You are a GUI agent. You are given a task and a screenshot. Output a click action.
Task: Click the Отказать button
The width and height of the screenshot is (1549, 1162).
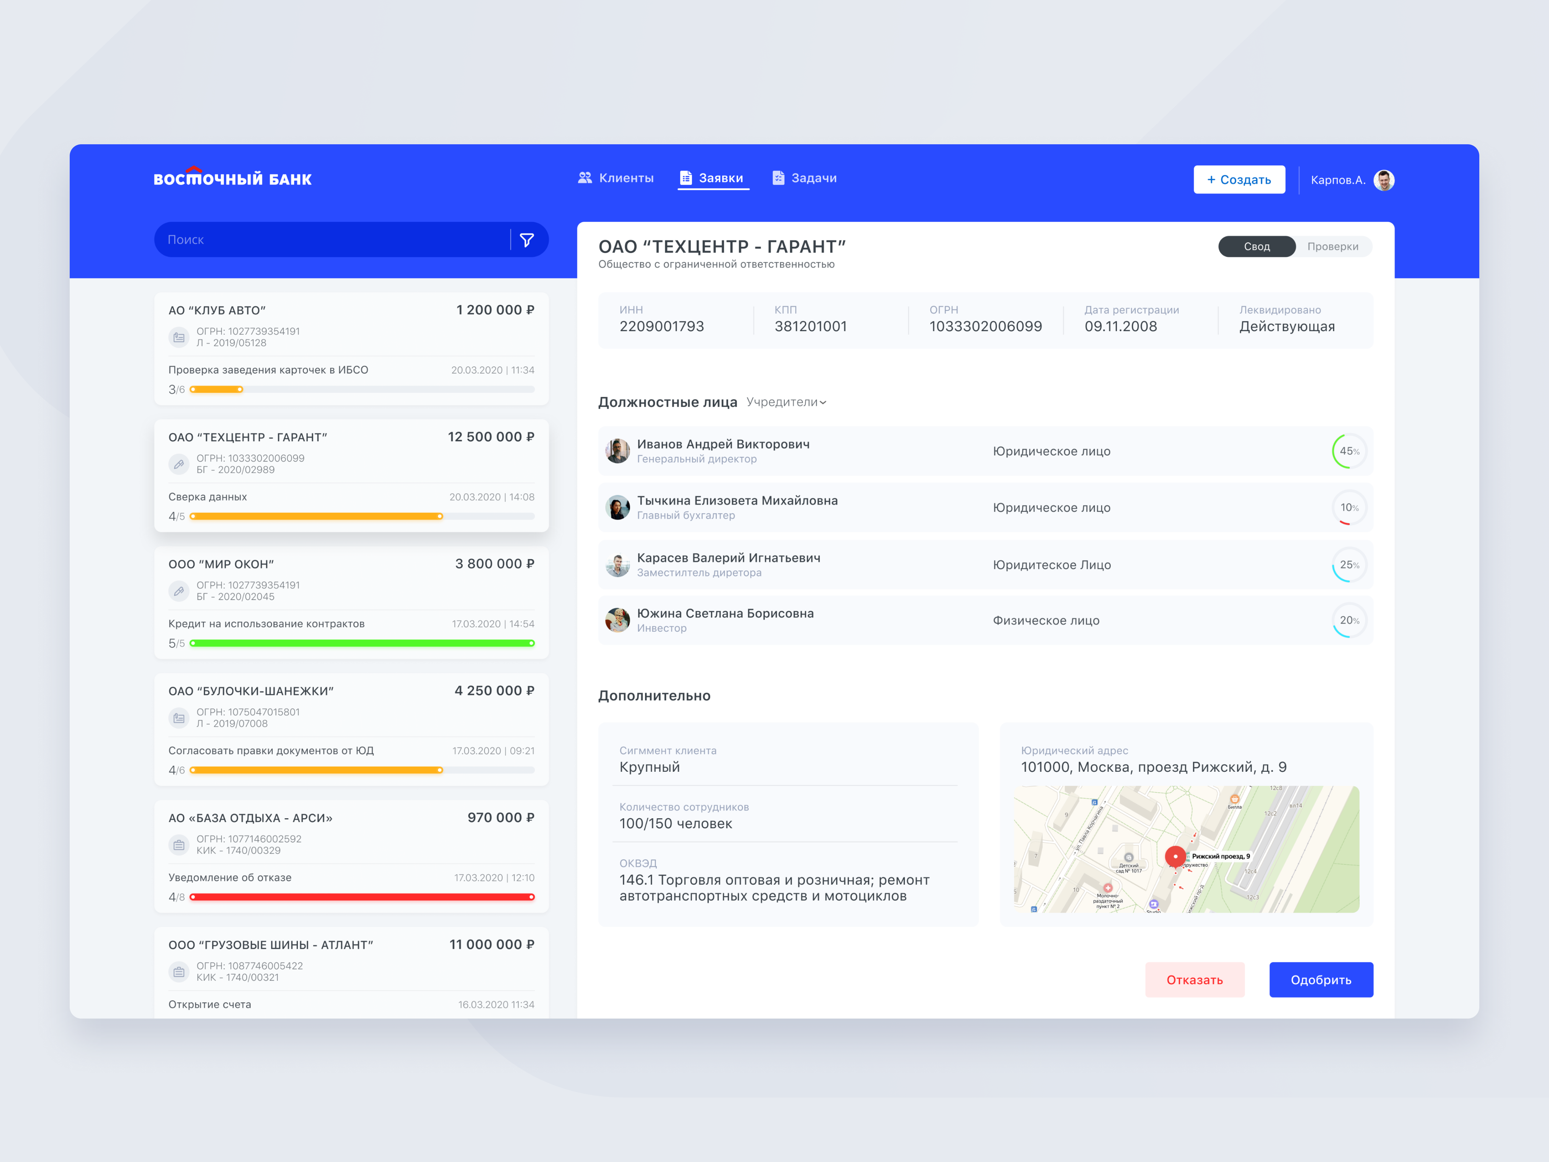[x=1195, y=980]
